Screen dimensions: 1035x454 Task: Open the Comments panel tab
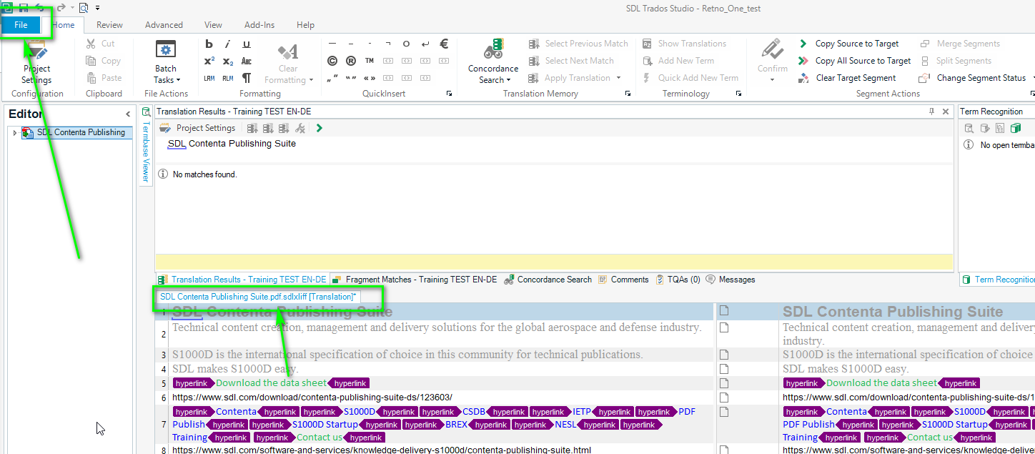(623, 280)
